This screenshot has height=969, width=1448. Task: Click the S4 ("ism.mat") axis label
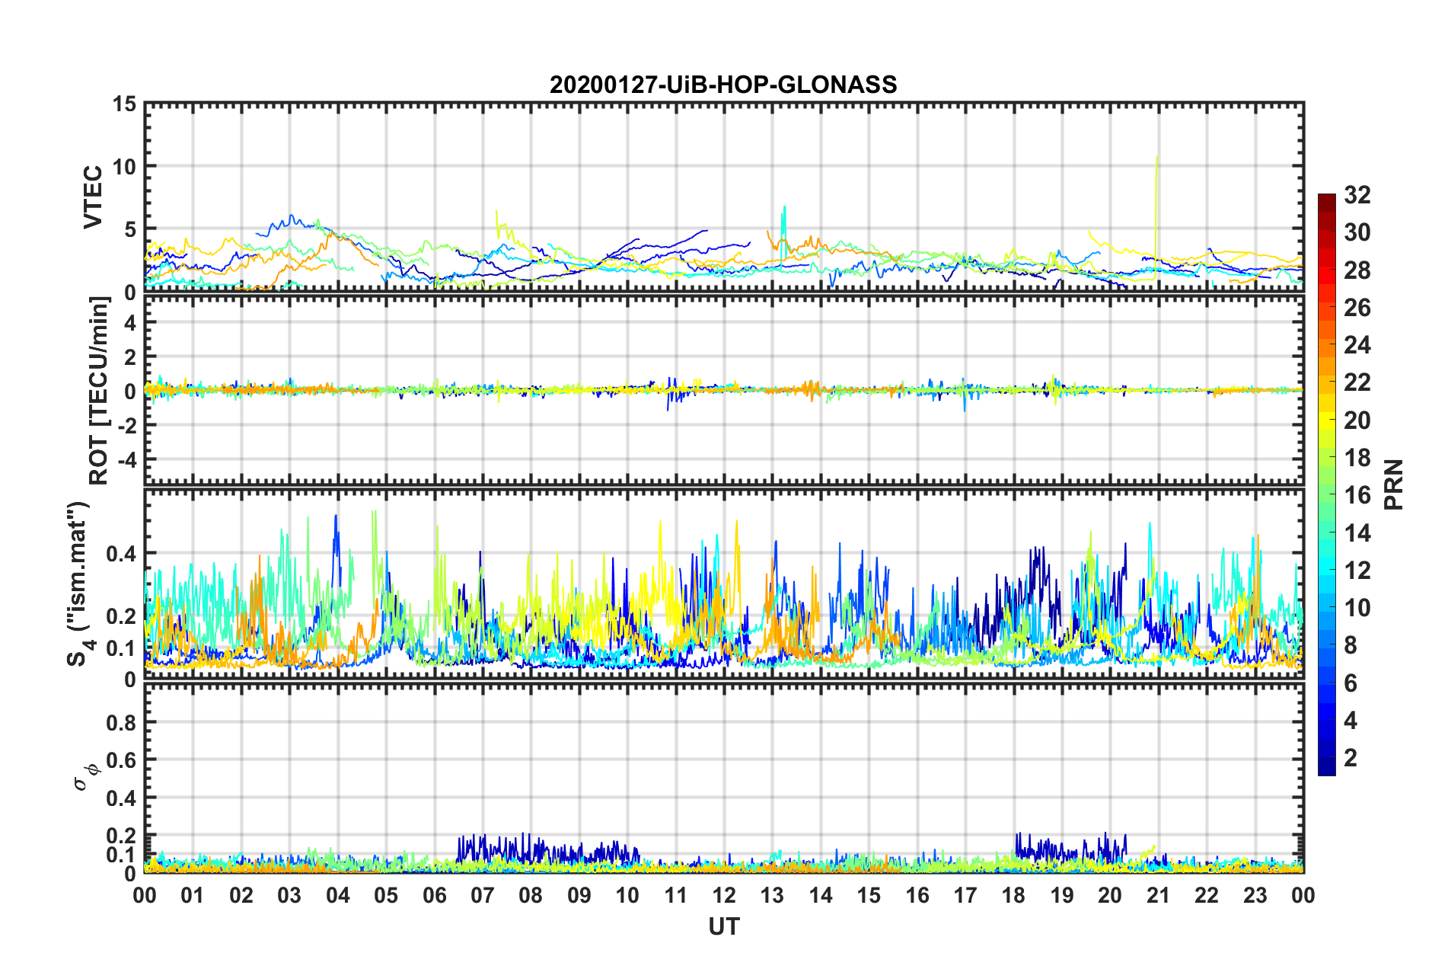pos(79,584)
